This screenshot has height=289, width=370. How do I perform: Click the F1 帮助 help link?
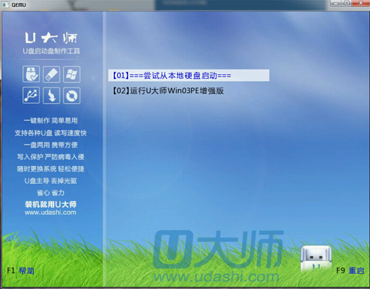click(x=21, y=270)
